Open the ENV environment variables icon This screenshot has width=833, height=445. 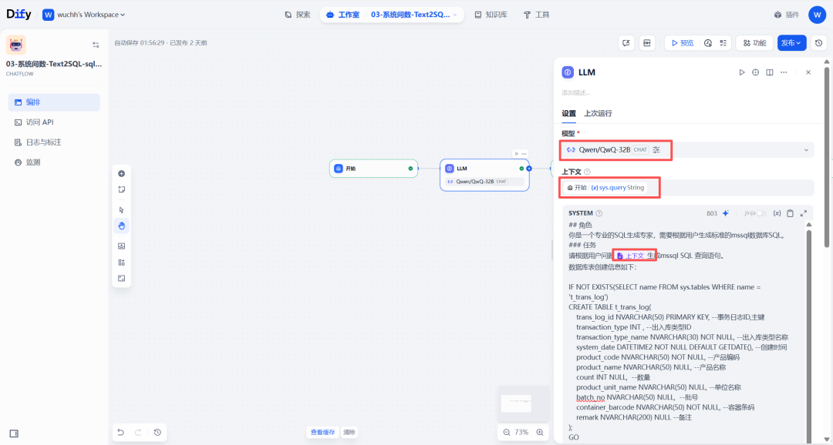647,43
